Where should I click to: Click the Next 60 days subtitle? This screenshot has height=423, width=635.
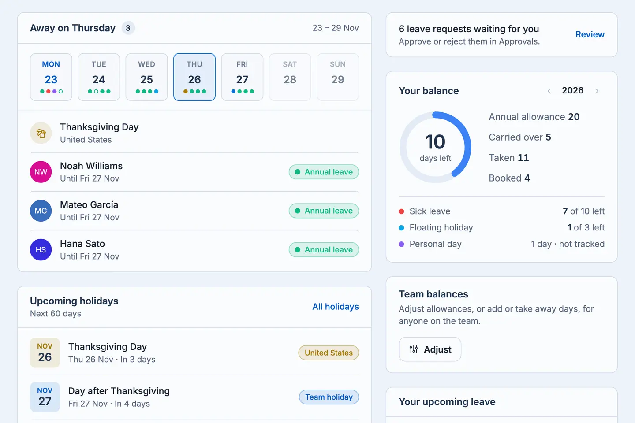click(x=56, y=314)
